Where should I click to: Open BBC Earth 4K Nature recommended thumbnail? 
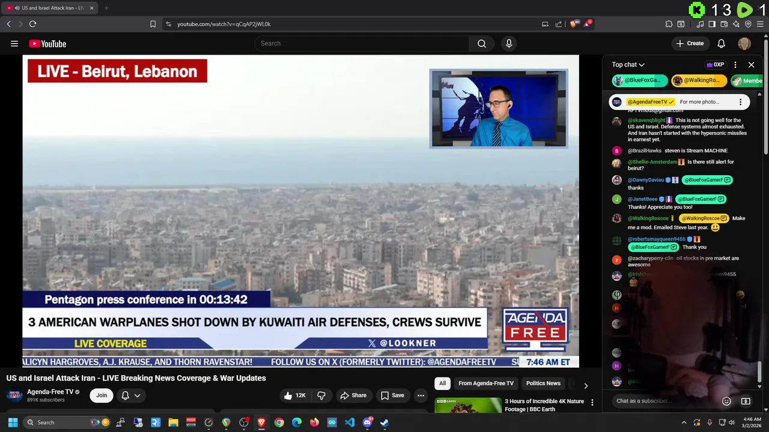click(x=468, y=405)
